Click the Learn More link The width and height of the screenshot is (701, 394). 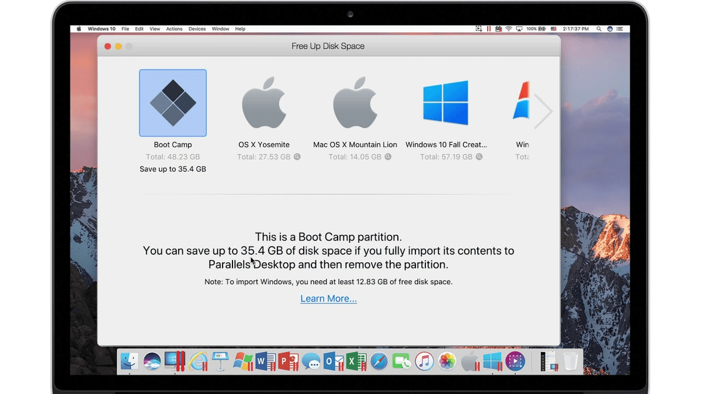328,298
